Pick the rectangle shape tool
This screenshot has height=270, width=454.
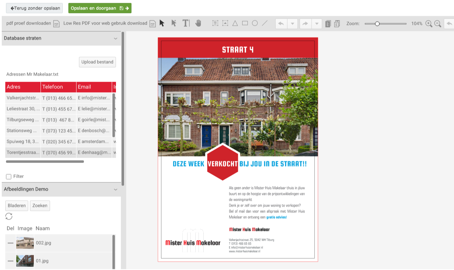[245, 23]
